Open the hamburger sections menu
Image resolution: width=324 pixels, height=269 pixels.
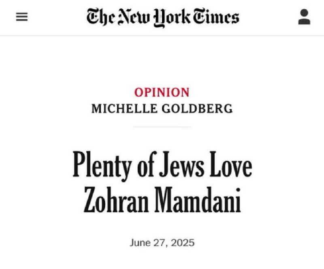coord(22,17)
